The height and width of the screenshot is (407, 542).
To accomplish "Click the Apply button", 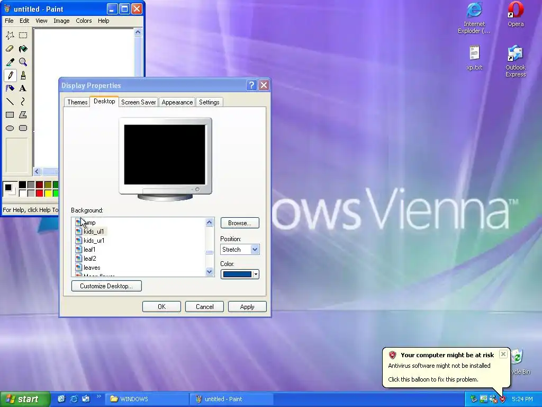I will click(247, 307).
